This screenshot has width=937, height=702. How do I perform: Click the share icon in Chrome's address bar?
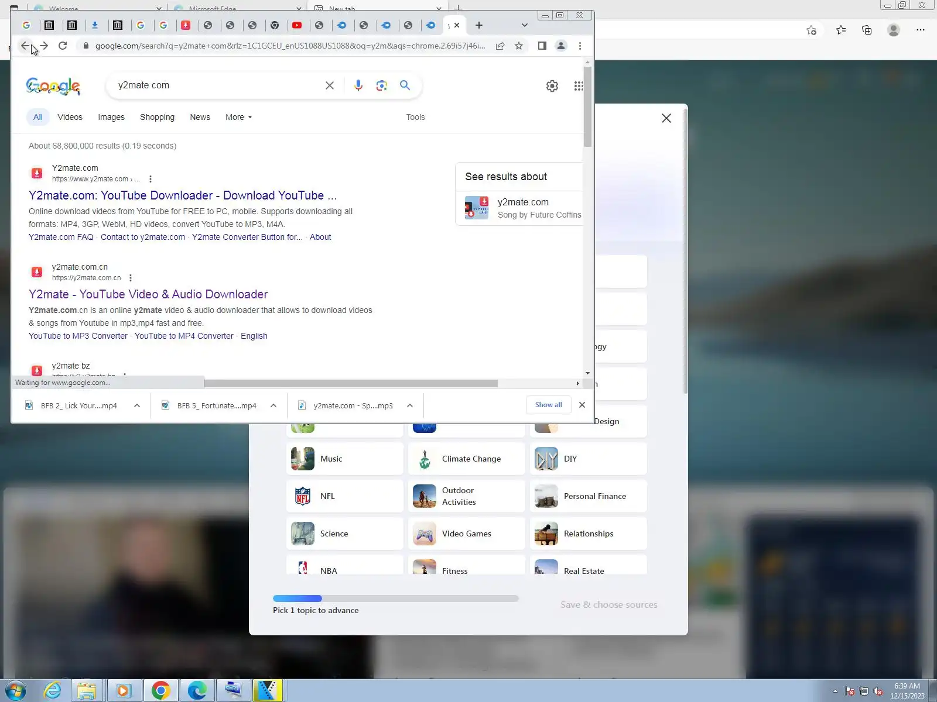(500, 46)
